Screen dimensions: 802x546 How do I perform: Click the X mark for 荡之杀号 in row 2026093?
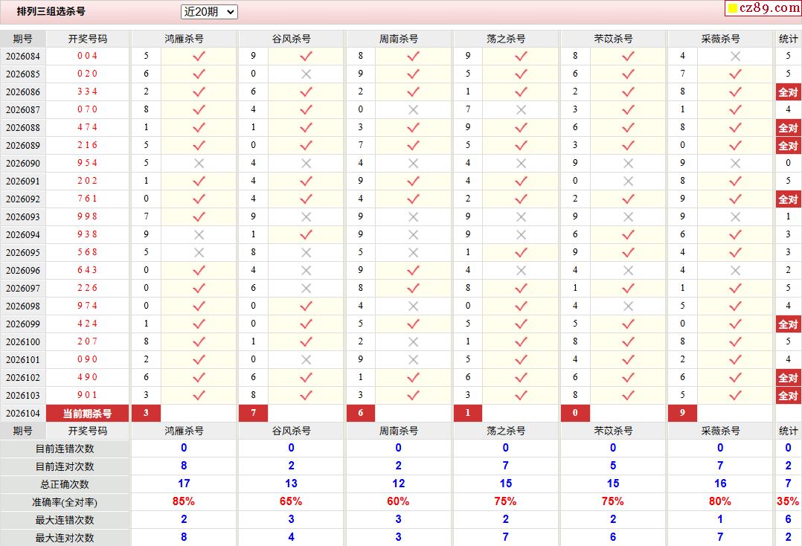(521, 216)
